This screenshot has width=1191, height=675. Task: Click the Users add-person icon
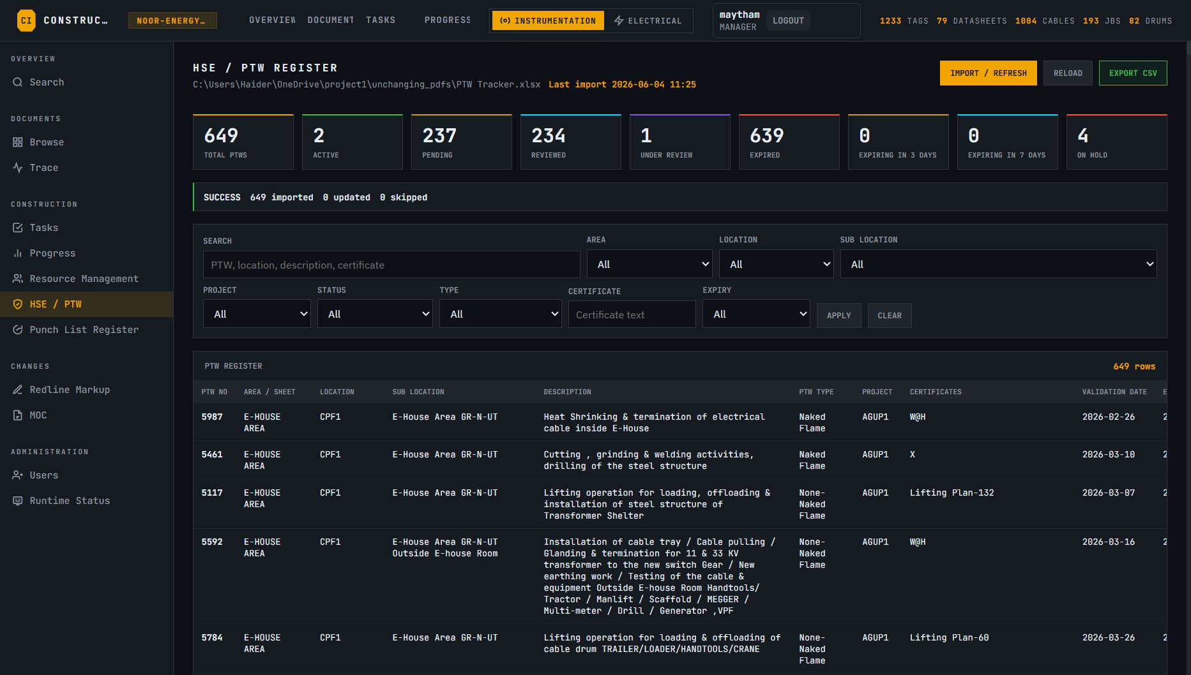tap(18, 475)
